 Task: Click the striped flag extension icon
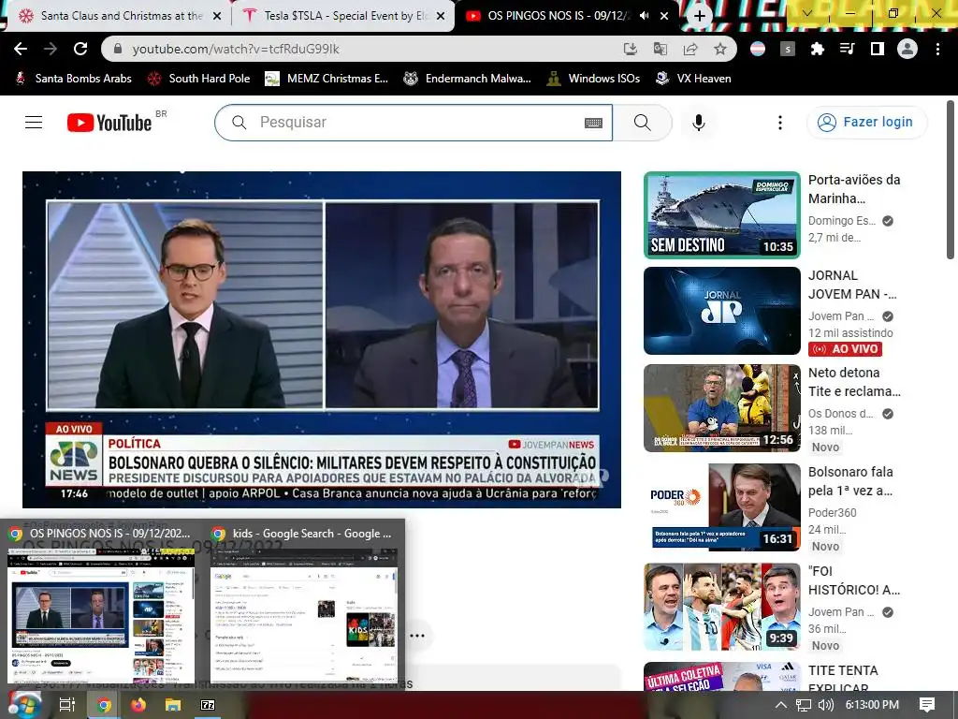click(758, 49)
